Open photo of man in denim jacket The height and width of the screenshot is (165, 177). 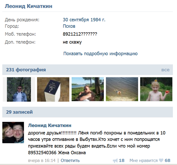(19, 89)
